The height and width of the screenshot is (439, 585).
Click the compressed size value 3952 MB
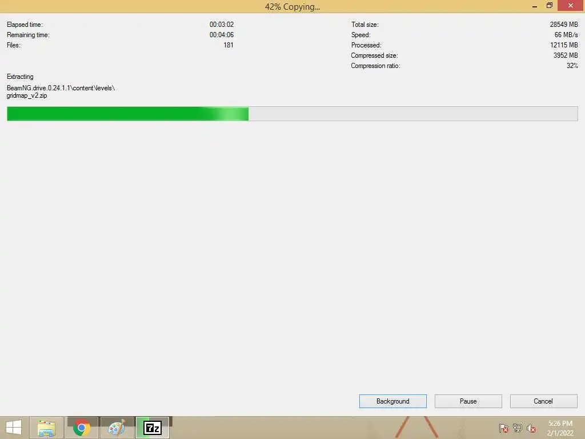click(x=566, y=55)
